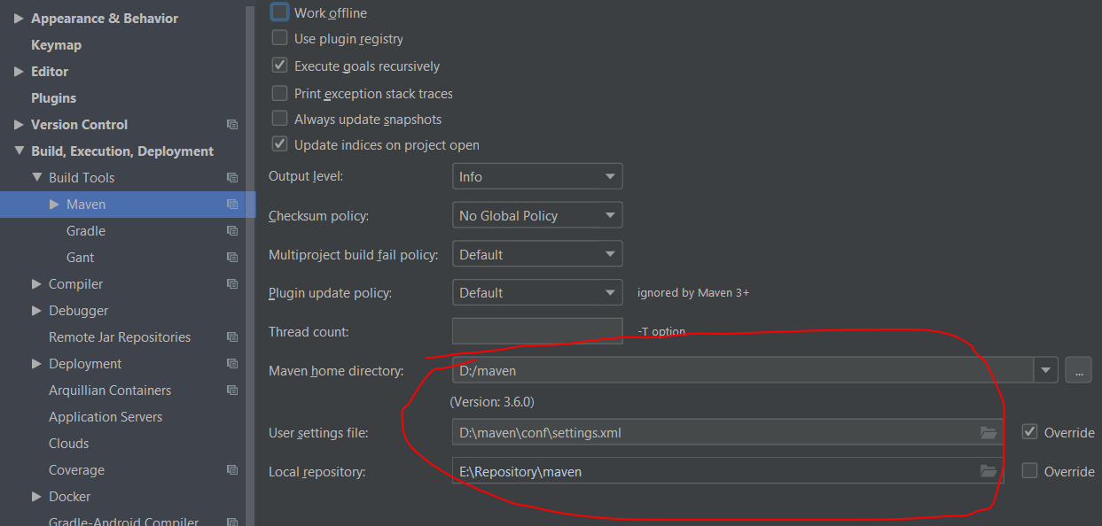Click the icon beside Remote Jar Repositories

pyautogui.click(x=232, y=336)
